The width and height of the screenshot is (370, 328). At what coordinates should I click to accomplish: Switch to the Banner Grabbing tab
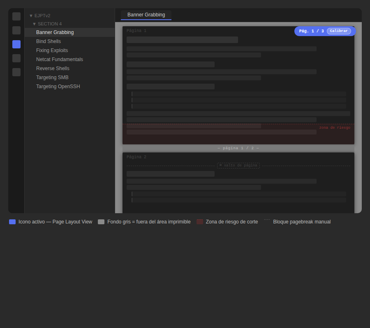click(x=146, y=14)
